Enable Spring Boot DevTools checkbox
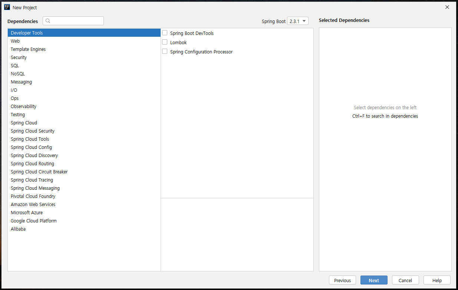 tap(165, 33)
